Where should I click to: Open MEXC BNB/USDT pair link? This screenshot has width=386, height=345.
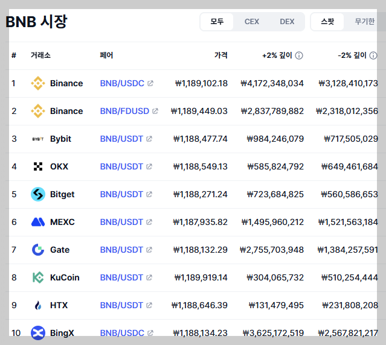(x=121, y=222)
